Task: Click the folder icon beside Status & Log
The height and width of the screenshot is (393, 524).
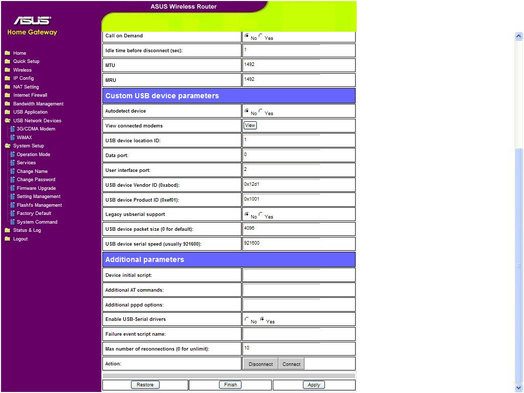Action: [x=7, y=230]
